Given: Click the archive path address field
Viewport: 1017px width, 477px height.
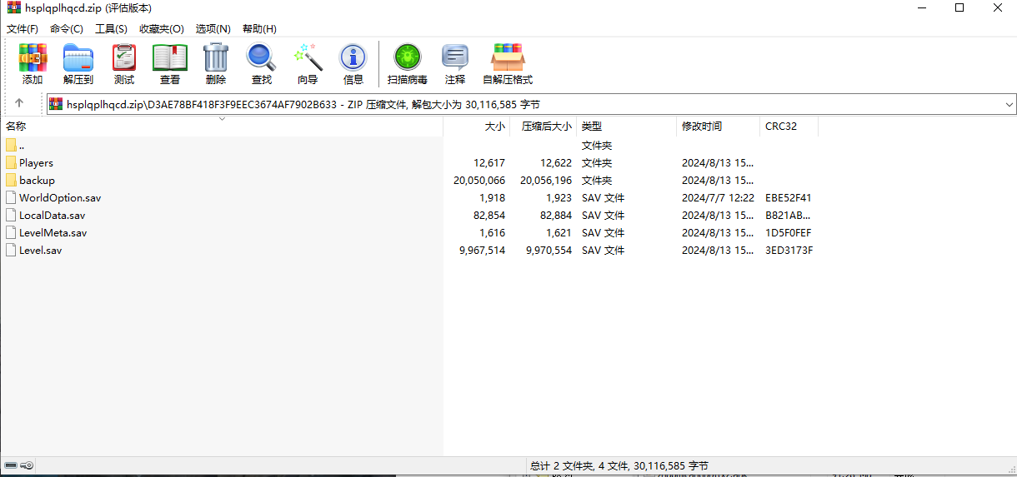Looking at the screenshot, I should [531, 104].
